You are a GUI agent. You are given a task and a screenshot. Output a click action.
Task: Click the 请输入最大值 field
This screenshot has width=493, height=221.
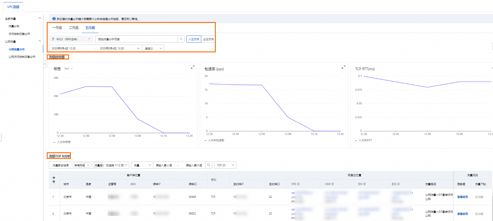click(194, 165)
